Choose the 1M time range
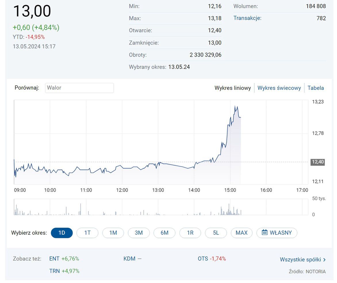The width and height of the screenshot is (337, 283). coord(113,233)
